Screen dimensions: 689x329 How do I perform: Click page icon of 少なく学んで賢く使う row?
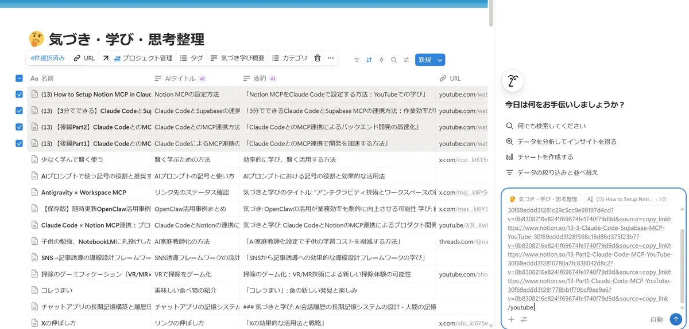(34, 159)
